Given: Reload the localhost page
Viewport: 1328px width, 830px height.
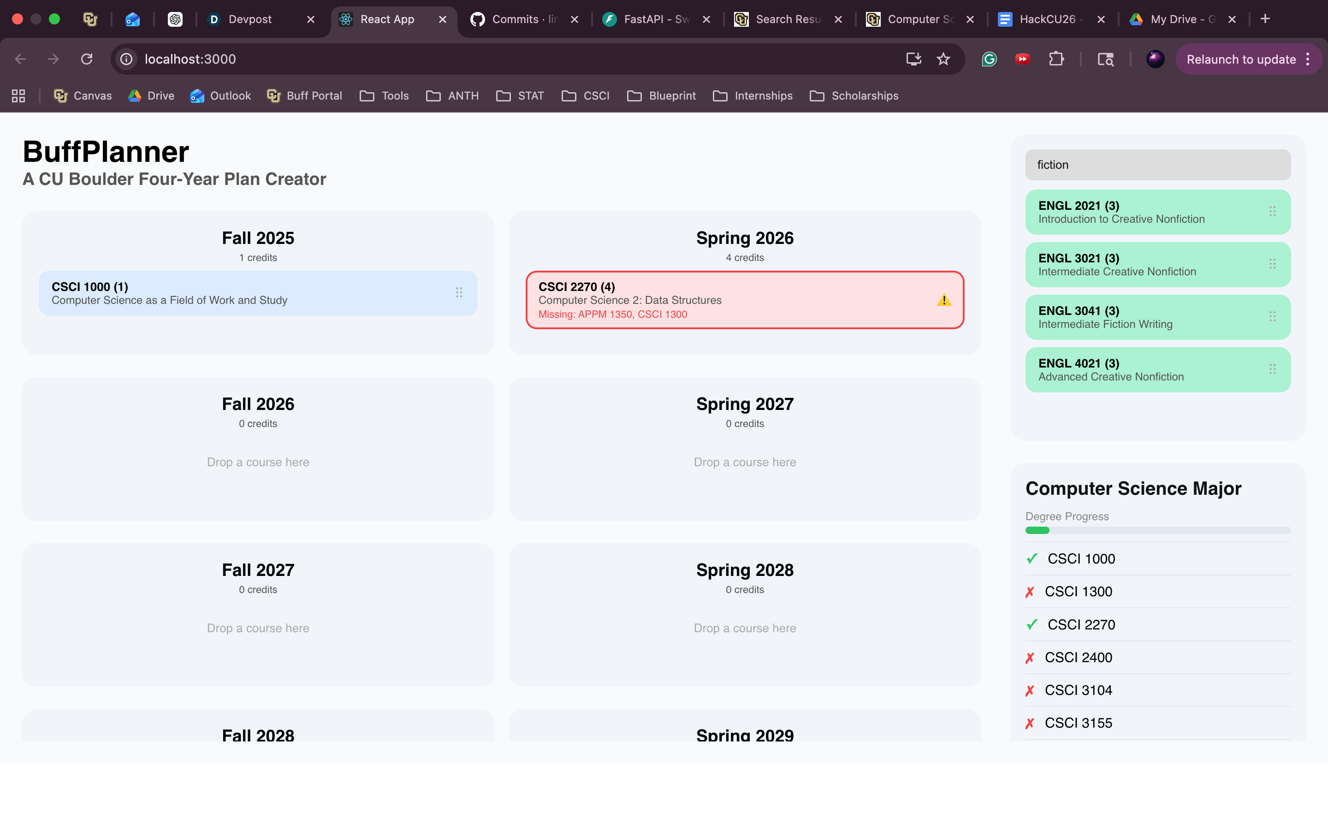Looking at the screenshot, I should pyautogui.click(x=87, y=59).
